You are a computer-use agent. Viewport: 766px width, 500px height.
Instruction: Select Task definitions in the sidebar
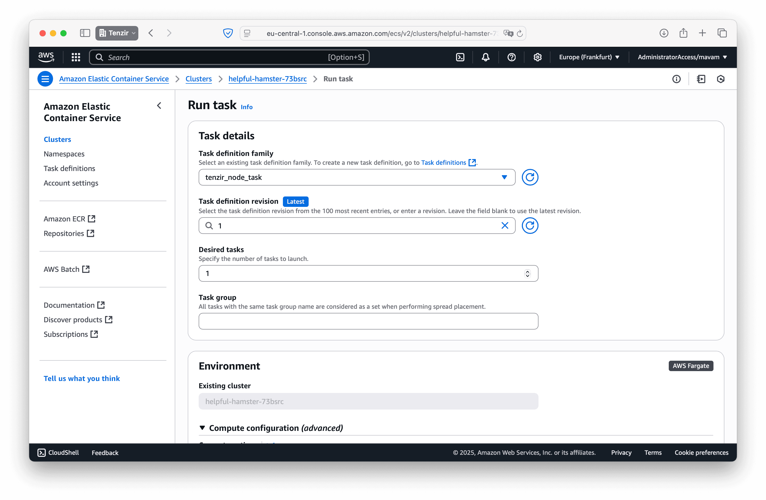(69, 168)
